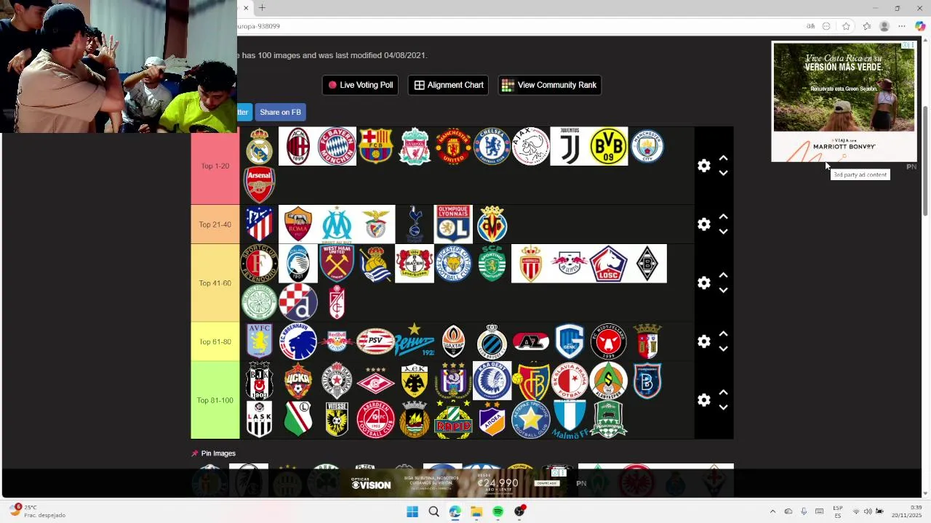Select the Villarreal crest

pos(492,224)
